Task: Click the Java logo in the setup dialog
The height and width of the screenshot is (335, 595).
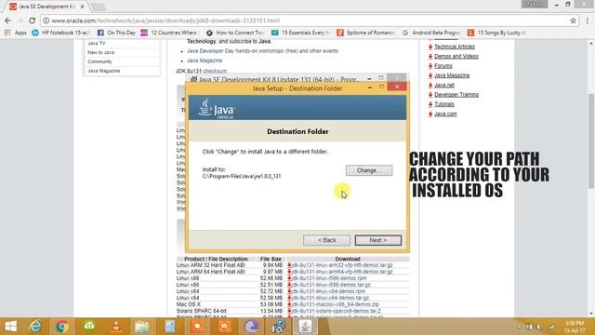Action: click(x=217, y=109)
